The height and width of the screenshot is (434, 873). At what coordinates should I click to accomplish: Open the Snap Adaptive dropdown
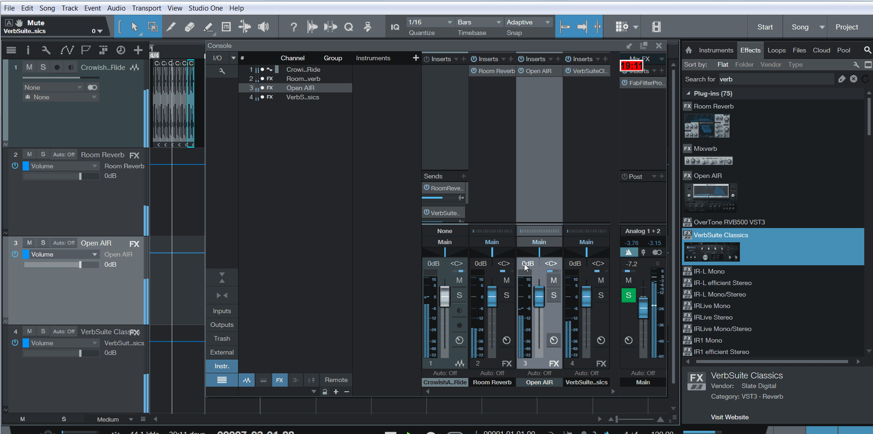pyautogui.click(x=528, y=22)
